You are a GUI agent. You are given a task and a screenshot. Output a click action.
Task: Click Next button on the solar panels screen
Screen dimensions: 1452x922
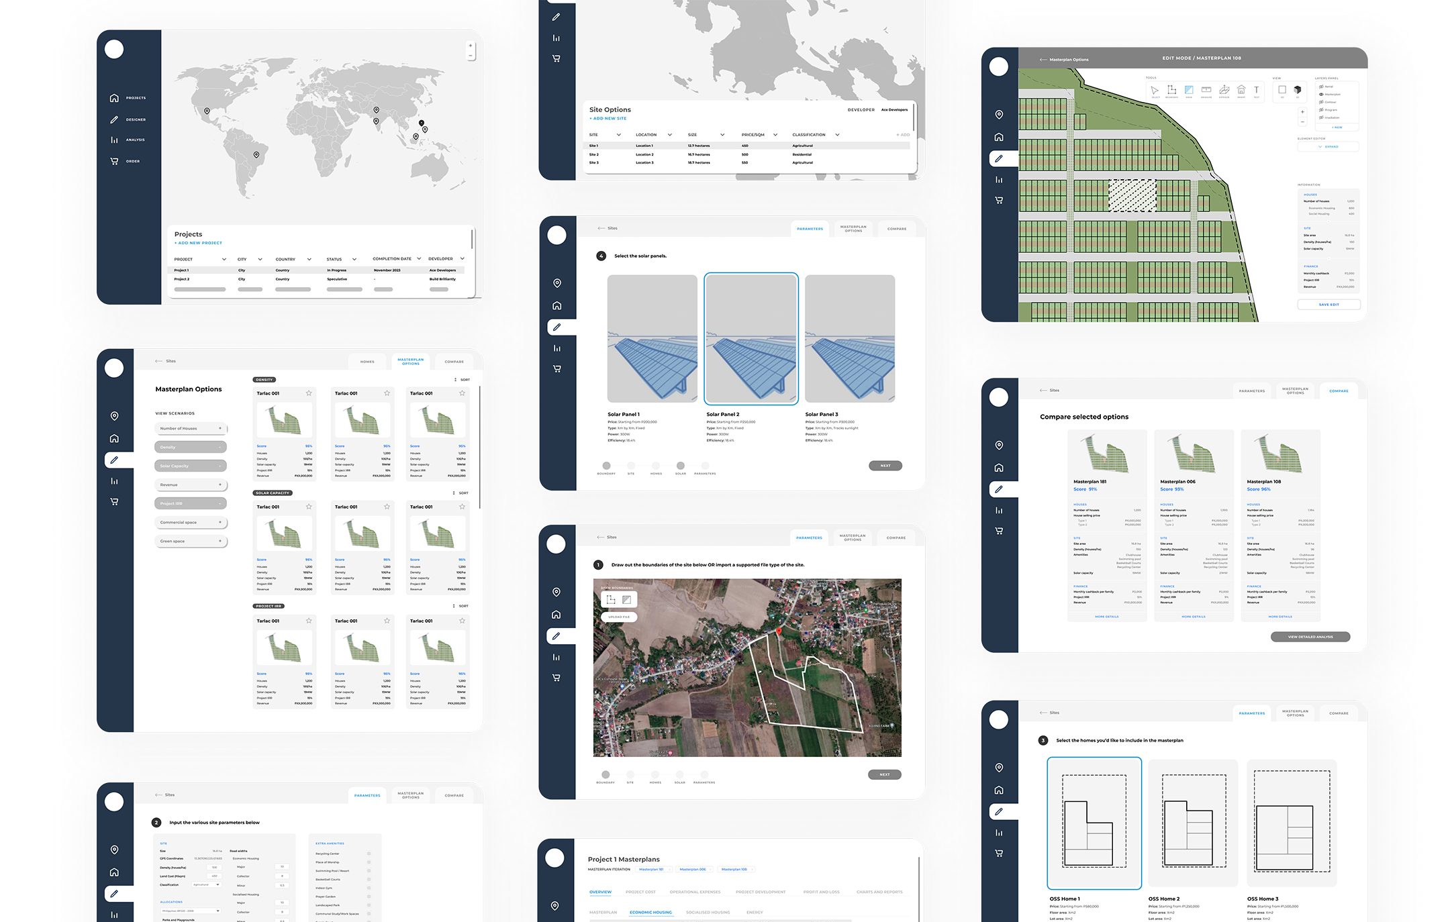(885, 466)
